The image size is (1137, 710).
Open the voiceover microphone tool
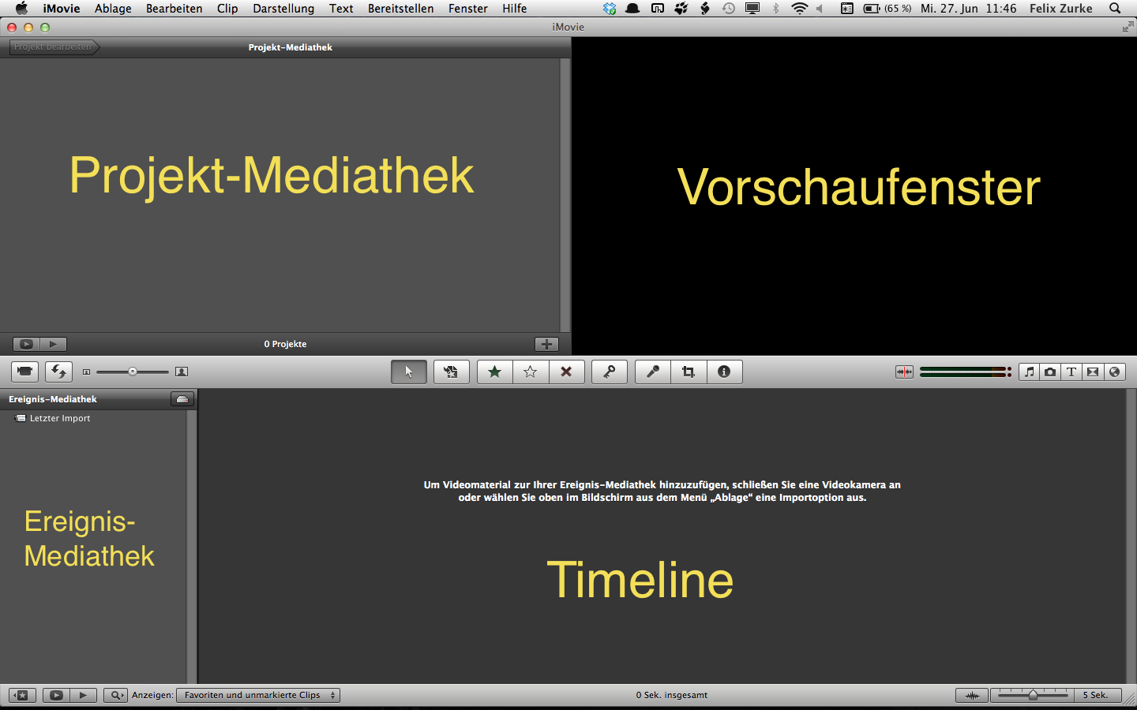click(x=653, y=372)
